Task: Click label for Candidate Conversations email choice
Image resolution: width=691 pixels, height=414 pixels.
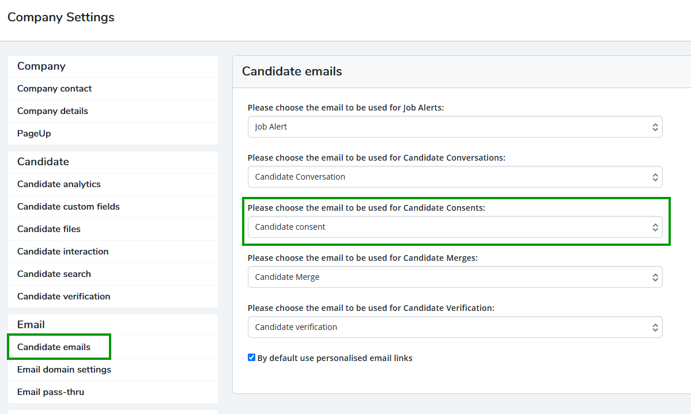Action: [376, 158]
